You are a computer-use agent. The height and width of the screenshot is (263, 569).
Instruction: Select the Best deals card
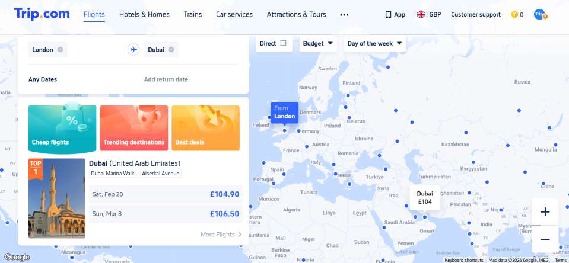coord(206,128)
